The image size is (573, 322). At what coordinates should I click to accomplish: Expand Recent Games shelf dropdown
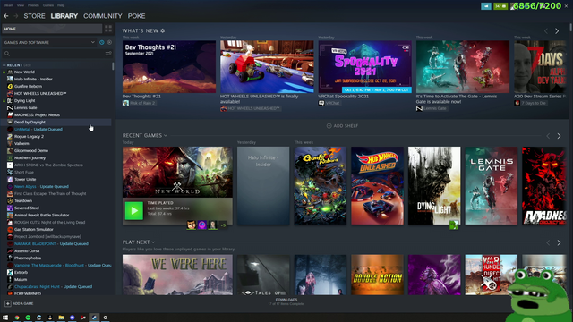(166, 135)
